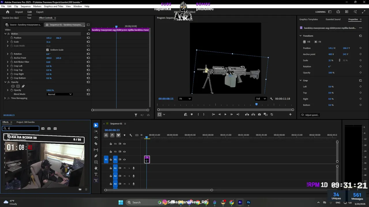Viewport: 369px width, 207px height.
Task: Collapse the Transform section in Properties
Action: coord(300,36)
